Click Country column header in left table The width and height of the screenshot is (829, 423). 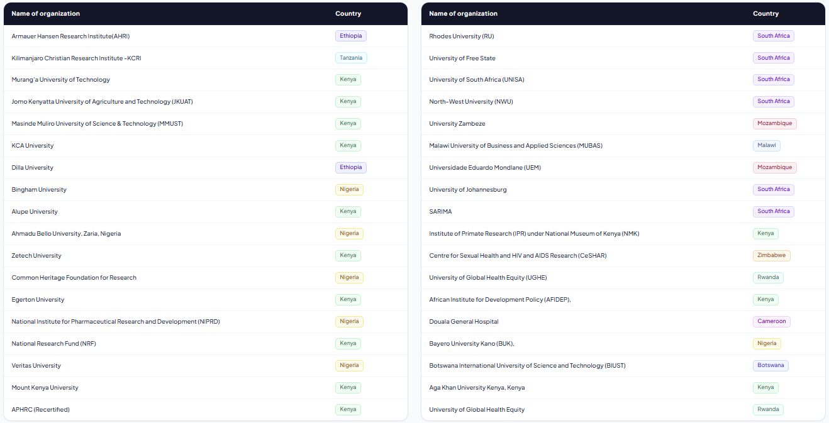coord(348,14)
